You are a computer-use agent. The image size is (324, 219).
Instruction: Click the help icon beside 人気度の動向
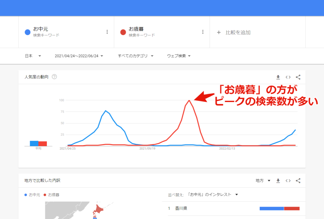54,77
